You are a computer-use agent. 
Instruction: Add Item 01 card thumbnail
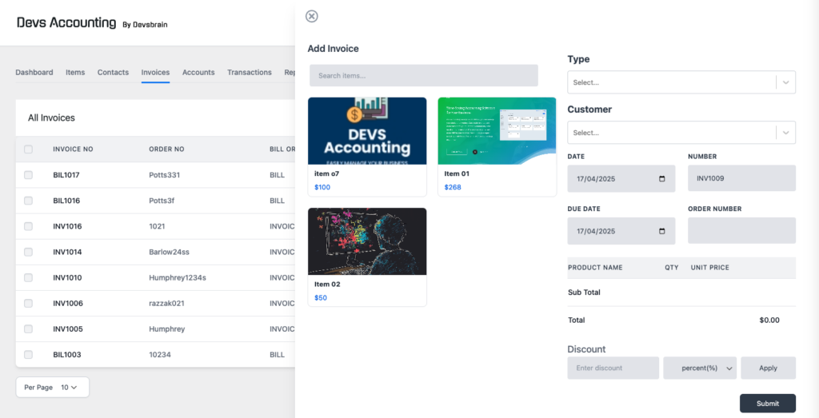tap(497, 131)
